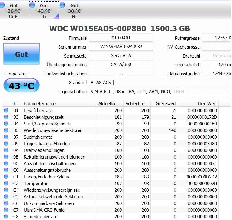Click the Seriennummer field WD-WMAVU0244933

(x=121, y=47)
